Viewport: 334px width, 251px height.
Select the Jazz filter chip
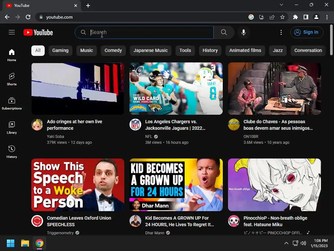point(278,51)
